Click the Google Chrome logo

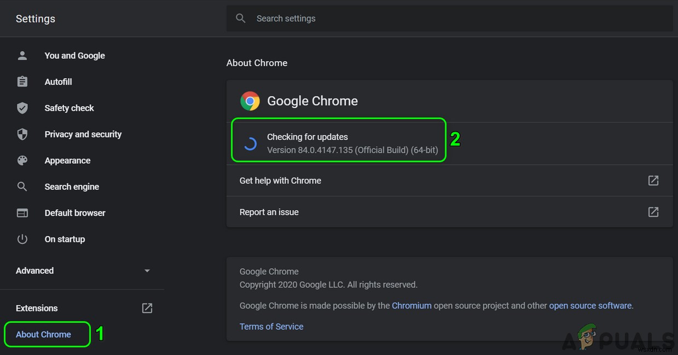(x=250, y=100)
